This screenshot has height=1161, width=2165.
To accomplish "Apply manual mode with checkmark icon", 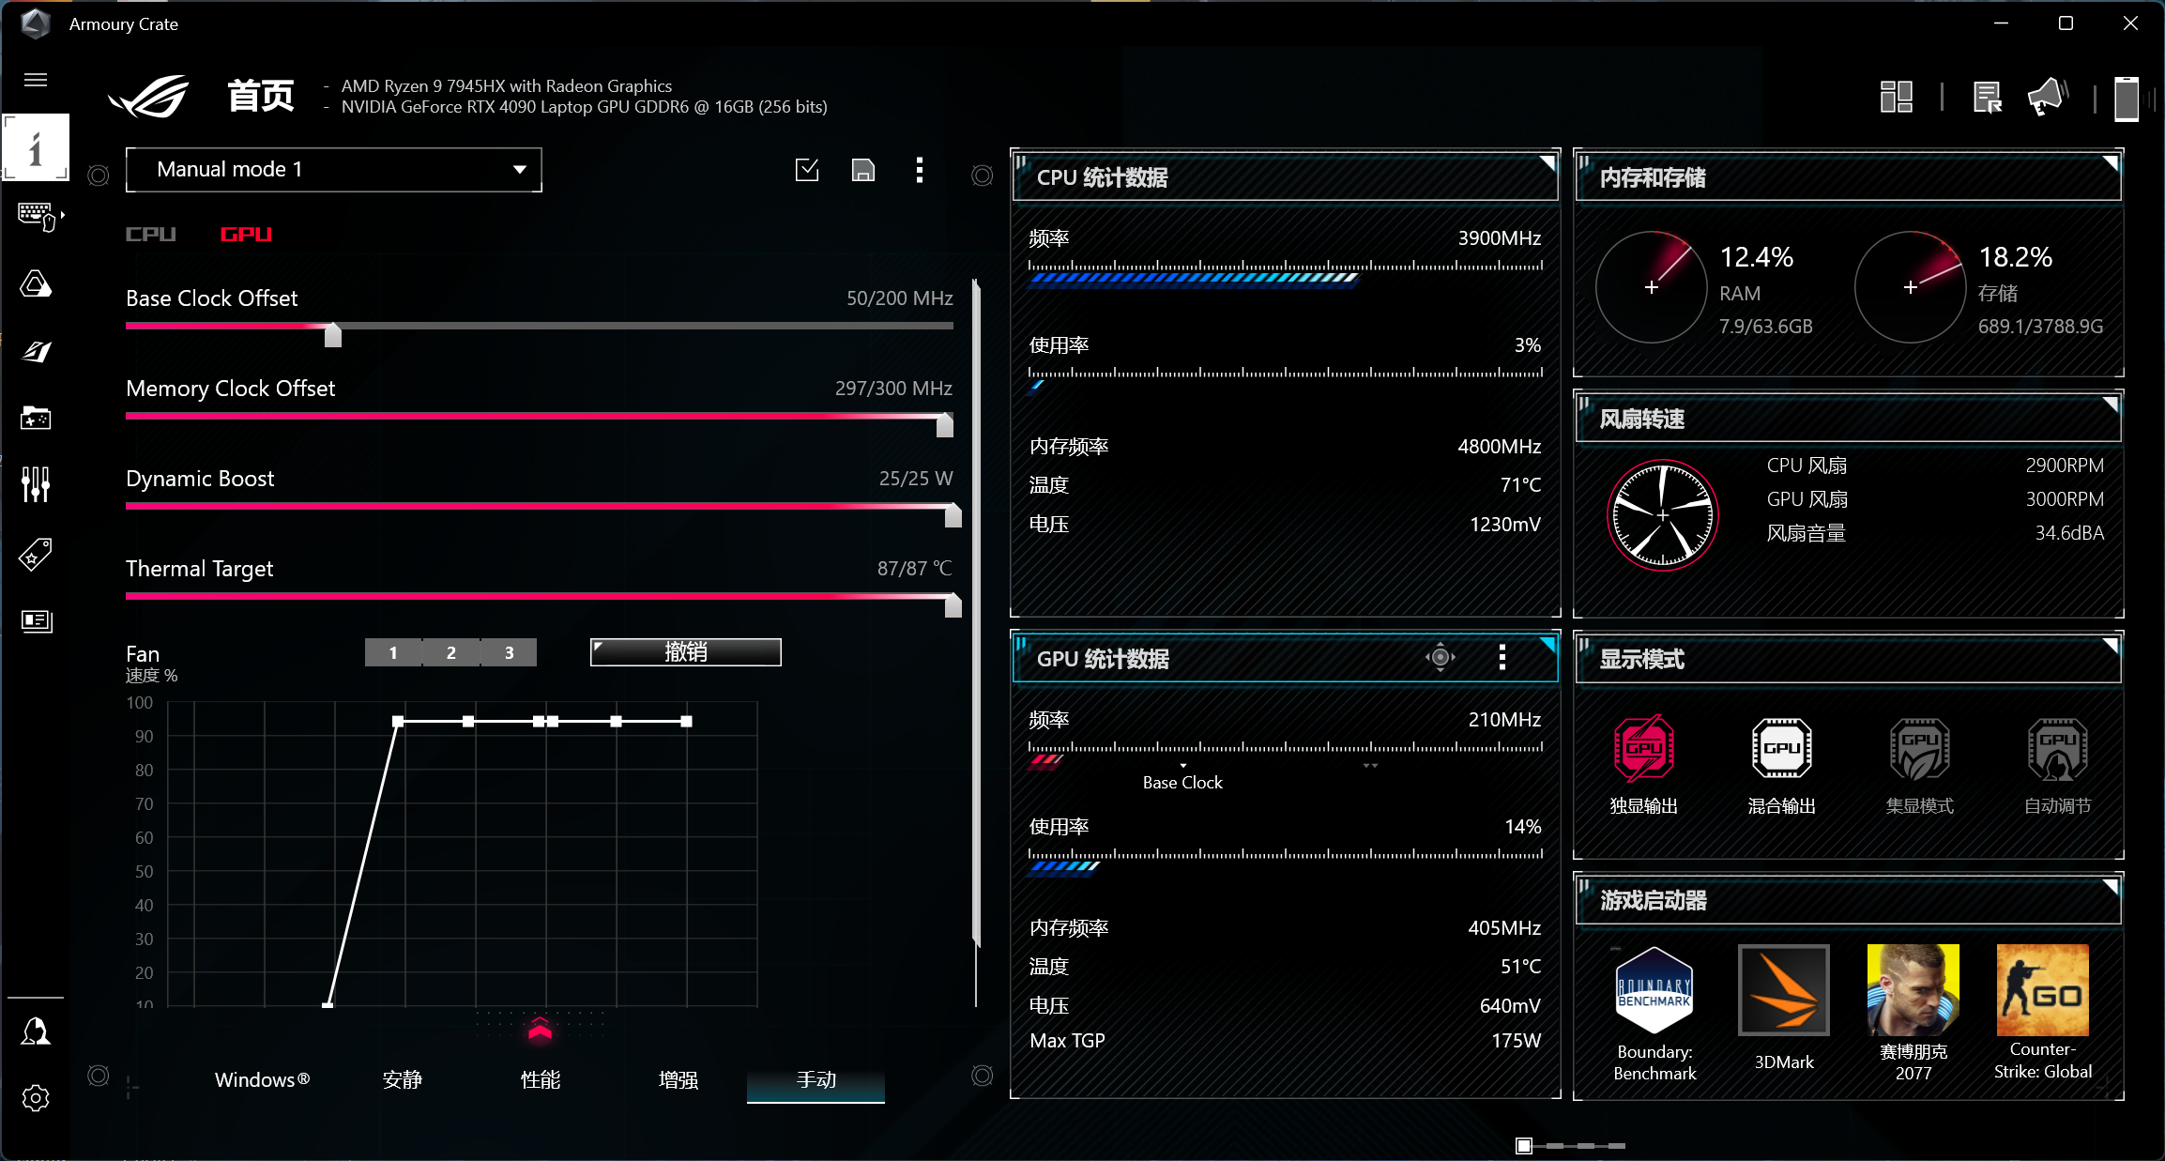I will coord(807,170).
